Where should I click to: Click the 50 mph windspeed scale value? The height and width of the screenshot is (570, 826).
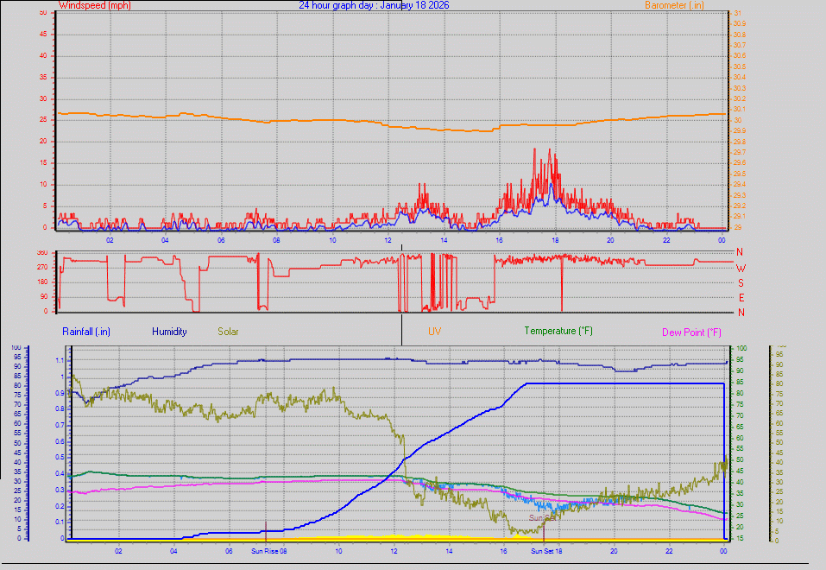[43, 12]
